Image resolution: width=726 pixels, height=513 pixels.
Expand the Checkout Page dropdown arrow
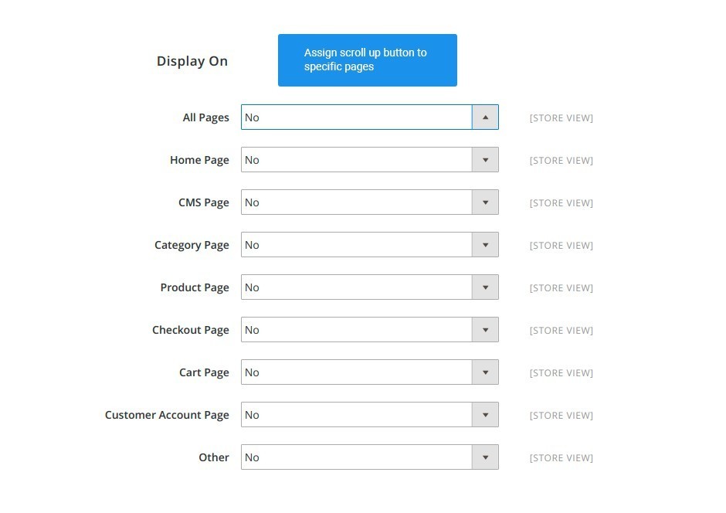pos(485,330)
